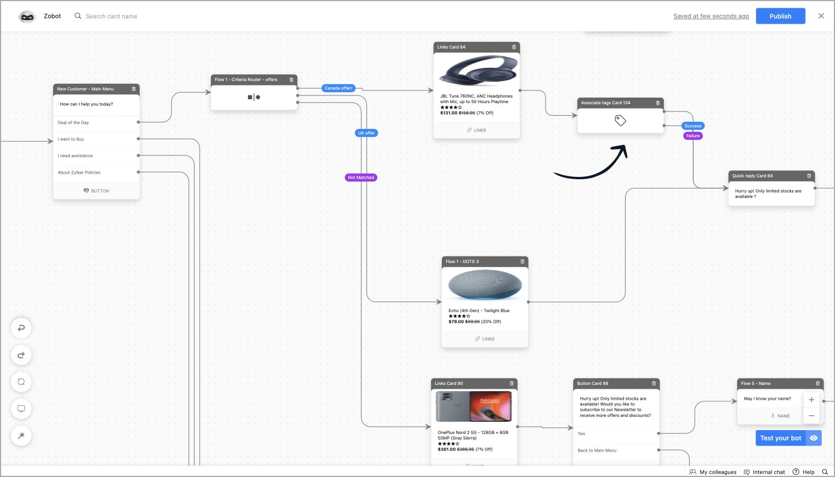Click 'May I know your name?' text
835x477 pixels.
click(x=767, y=398)
